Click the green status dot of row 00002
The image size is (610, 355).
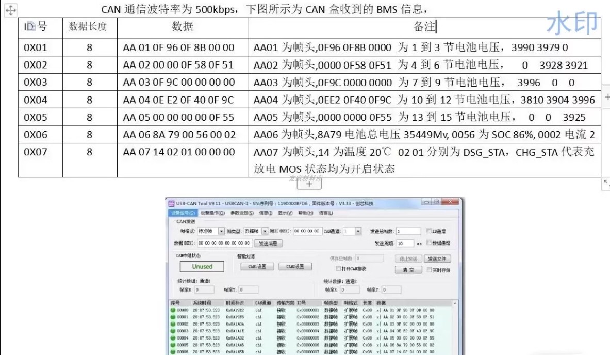pyautogui.click(x=173, y=324)
